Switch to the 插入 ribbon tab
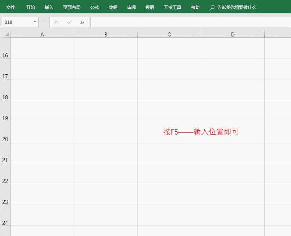Viewport: 291px width, 236px height. (49, 7)
